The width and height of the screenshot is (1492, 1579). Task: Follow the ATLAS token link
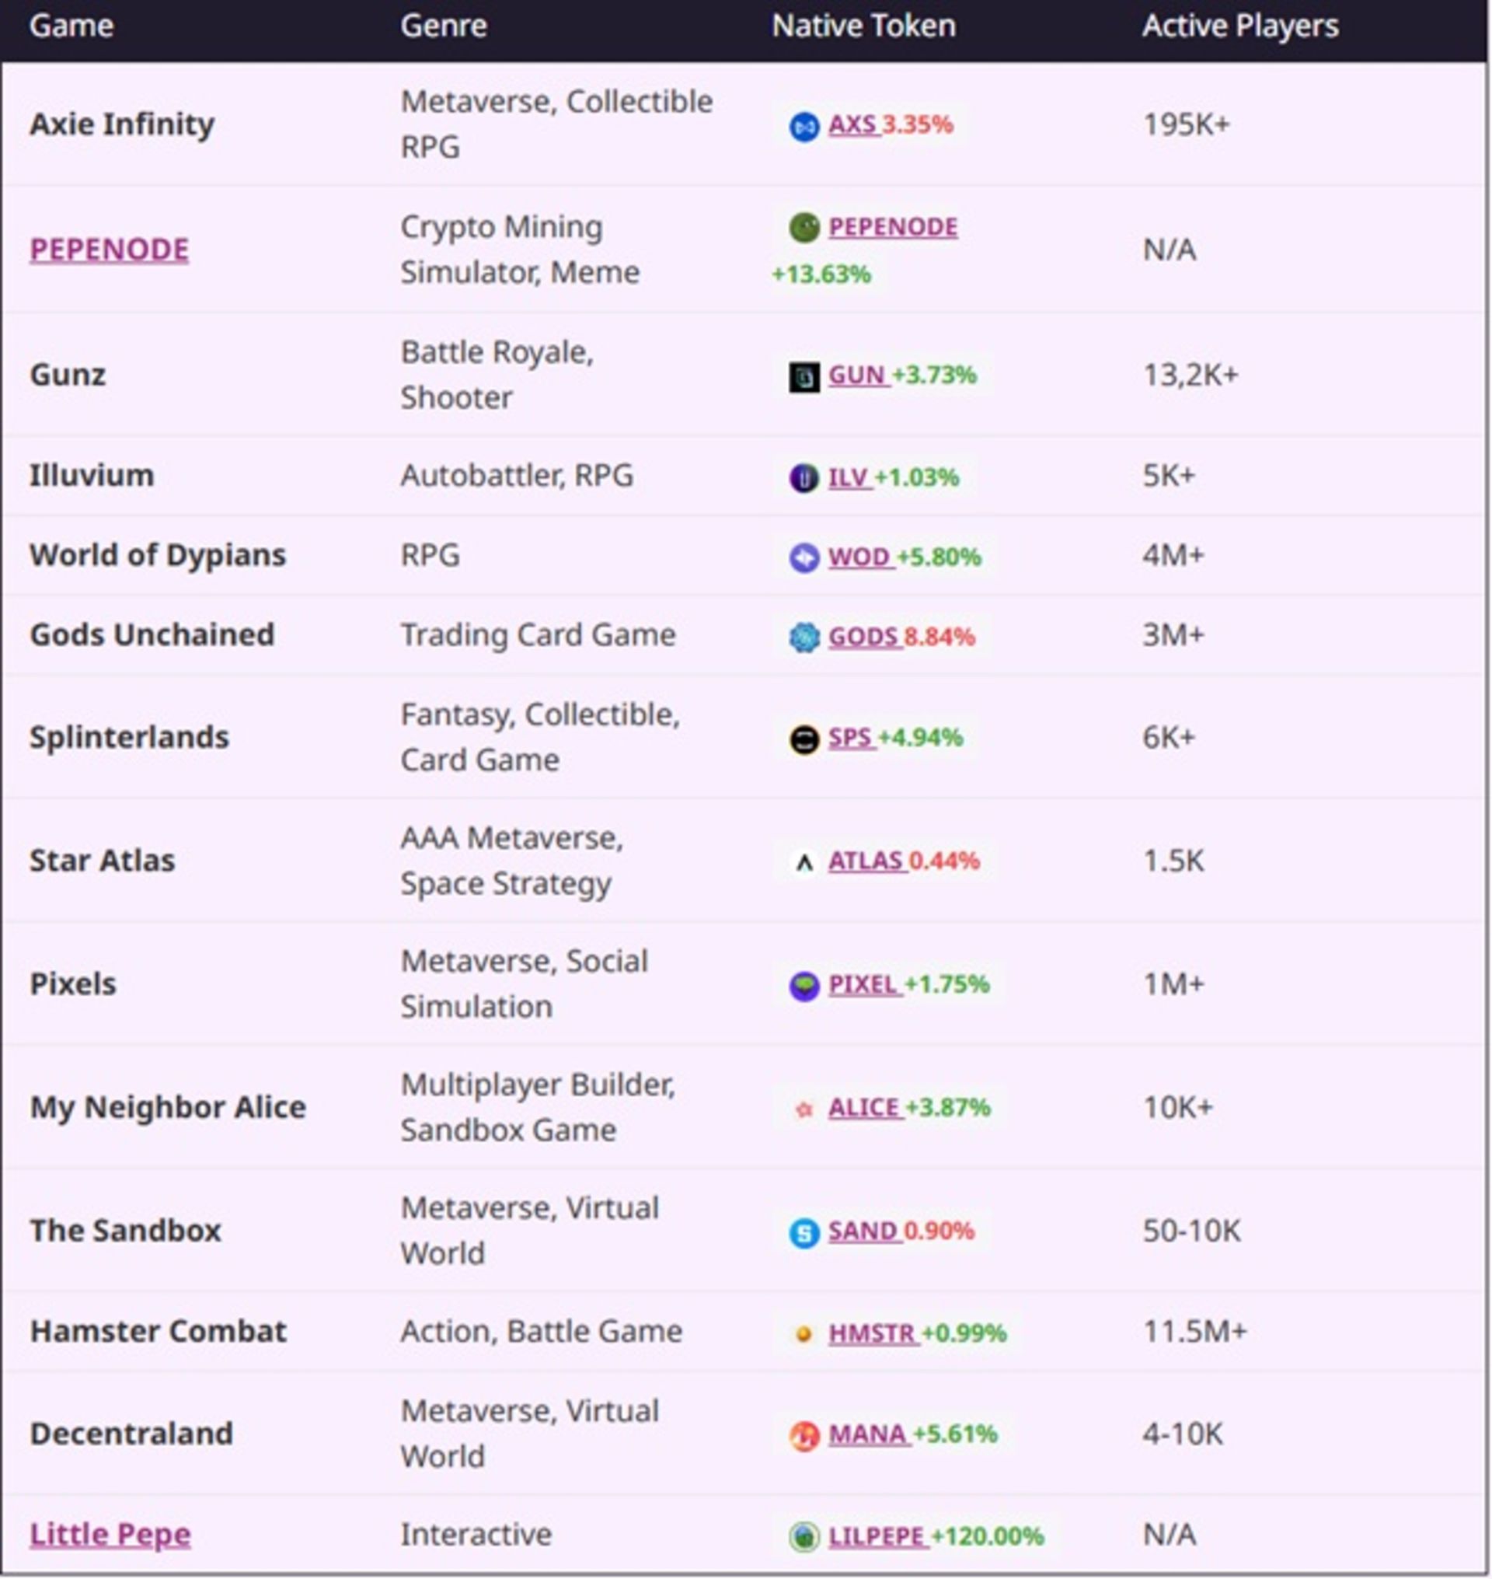tap(864, 861)
